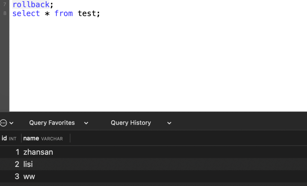Viewport: 307px width, 186px height.
Task: Select the id cell with value 2
Action: coord(17,164)
